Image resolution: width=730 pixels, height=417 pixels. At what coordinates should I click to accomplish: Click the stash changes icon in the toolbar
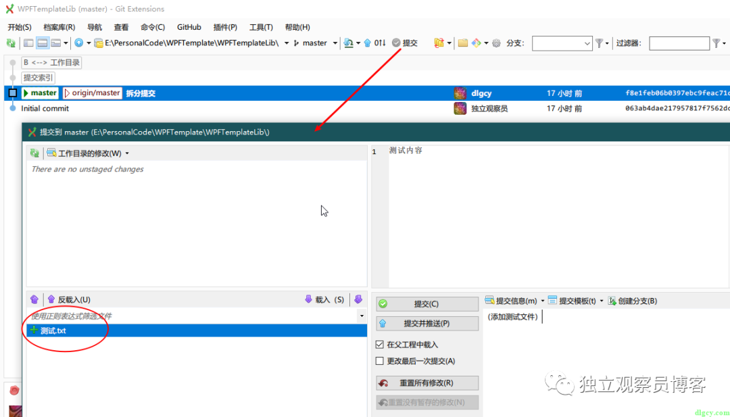point(440,43)
